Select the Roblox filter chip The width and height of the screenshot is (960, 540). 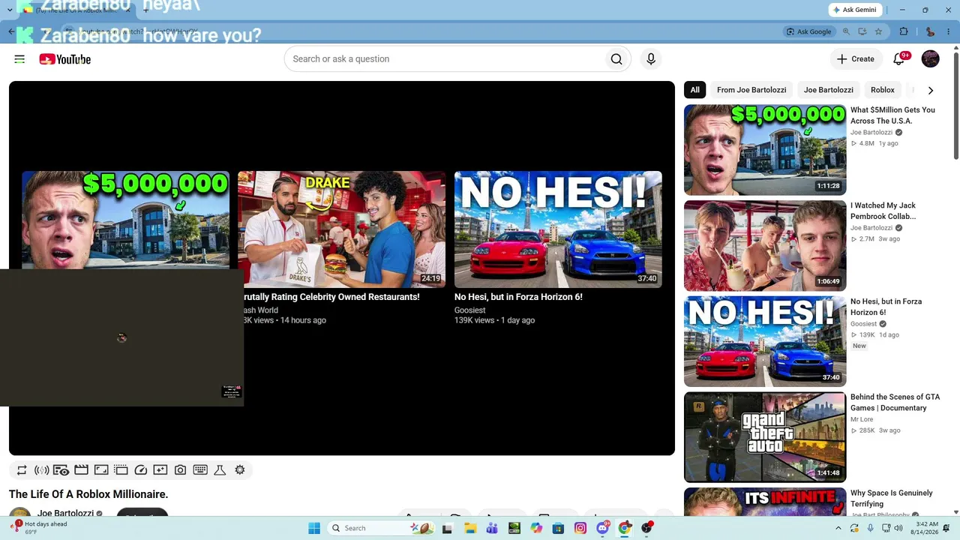(883, 90)
